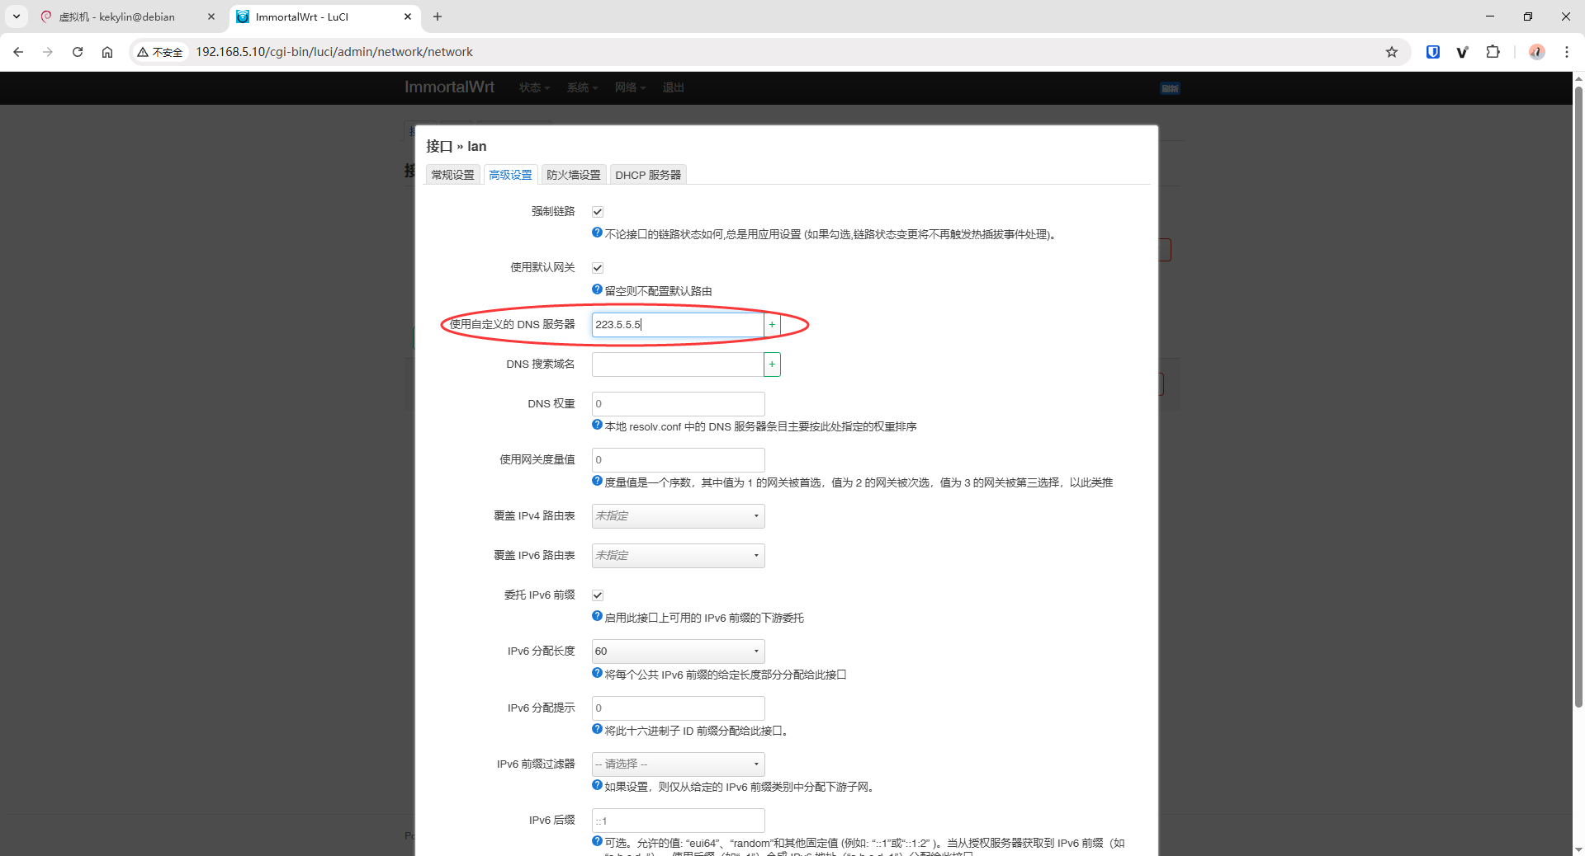
Task: Open the IPv6 前缀过滤器 selector
Action: 677,764
